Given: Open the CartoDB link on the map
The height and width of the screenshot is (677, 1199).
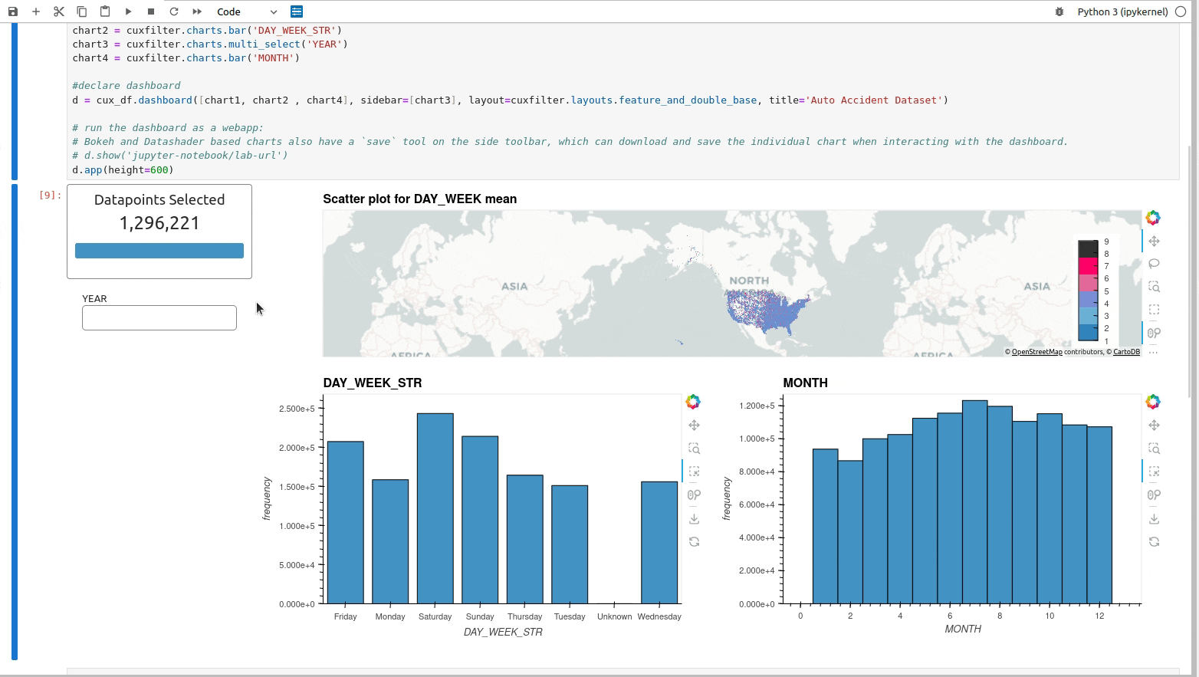Looking at the screenshot, I should 1125,351.
